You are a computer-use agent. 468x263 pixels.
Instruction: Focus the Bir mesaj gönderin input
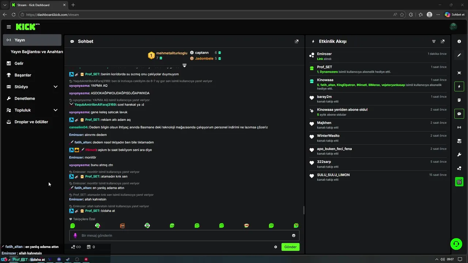[184, 236]
